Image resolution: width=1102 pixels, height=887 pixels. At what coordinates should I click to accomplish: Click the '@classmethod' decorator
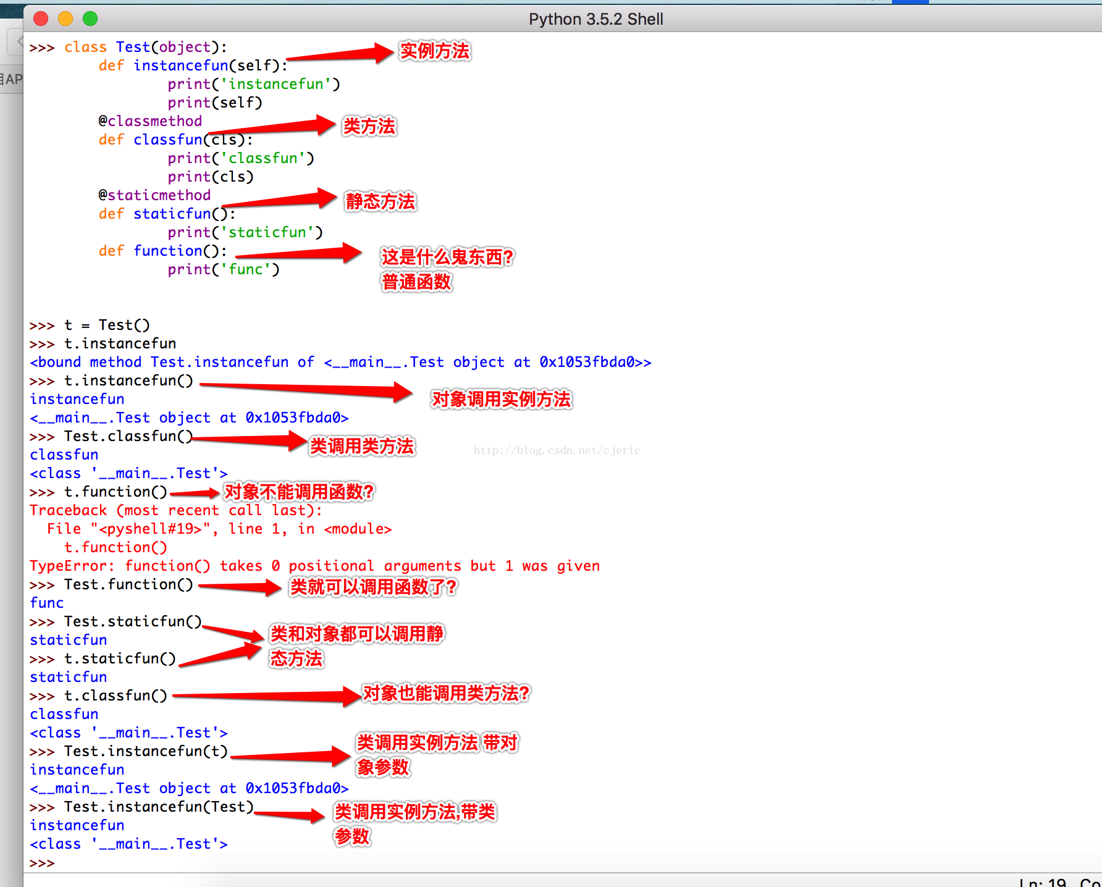(x=150, y=121)
